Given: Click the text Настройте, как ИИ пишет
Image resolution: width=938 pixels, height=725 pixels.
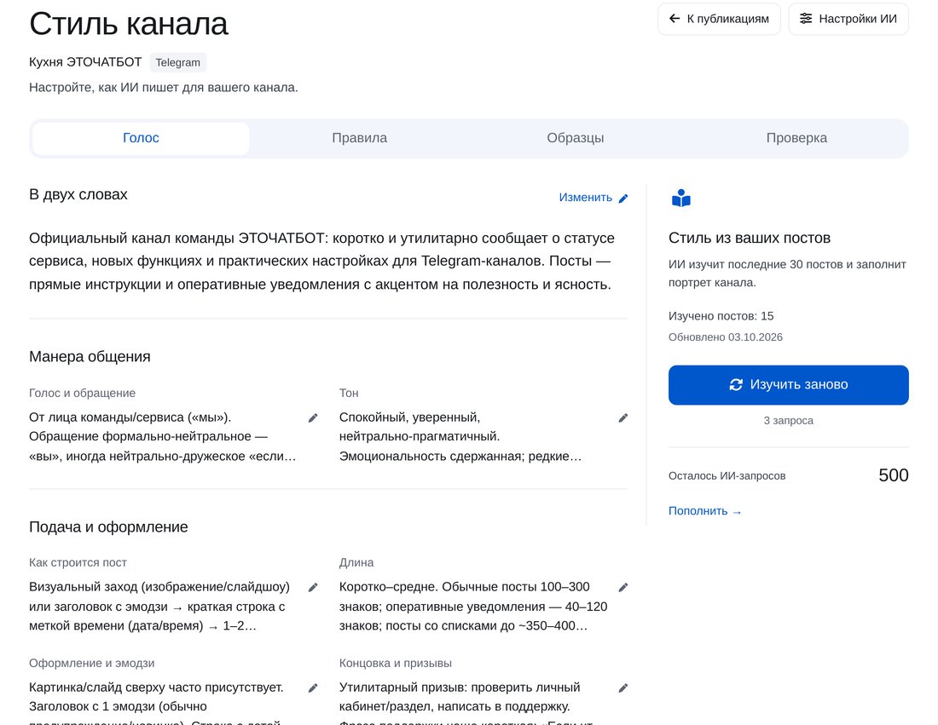Looking at the screenshot, I should [x=164, y=87].
